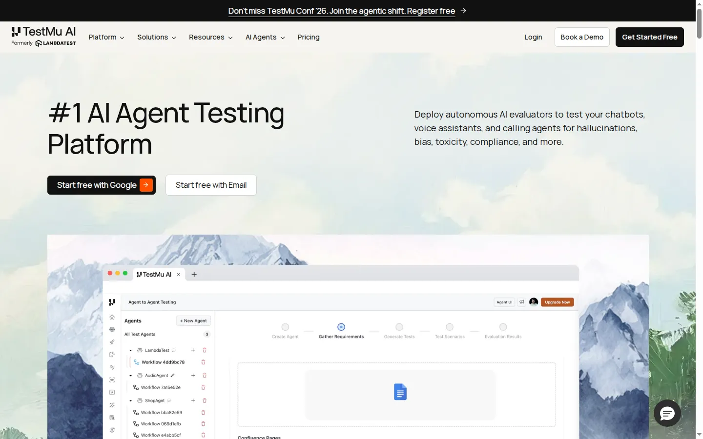Click the orange arrow on Google button
703x439 pixels.
coord(146,185)
